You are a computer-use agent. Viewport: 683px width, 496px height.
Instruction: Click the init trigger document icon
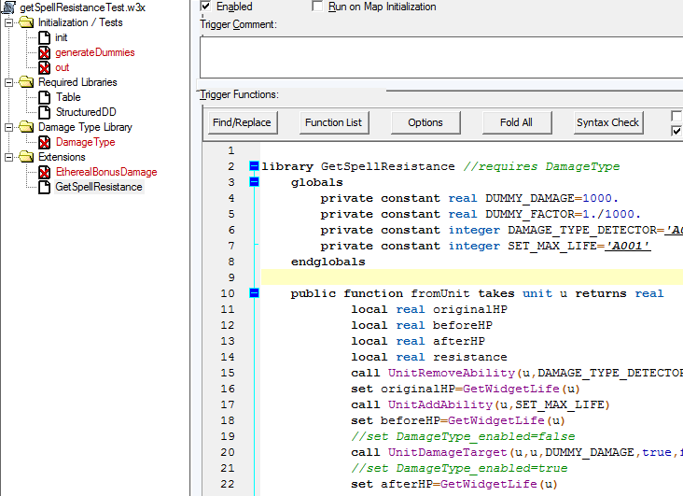coord(44,37)
